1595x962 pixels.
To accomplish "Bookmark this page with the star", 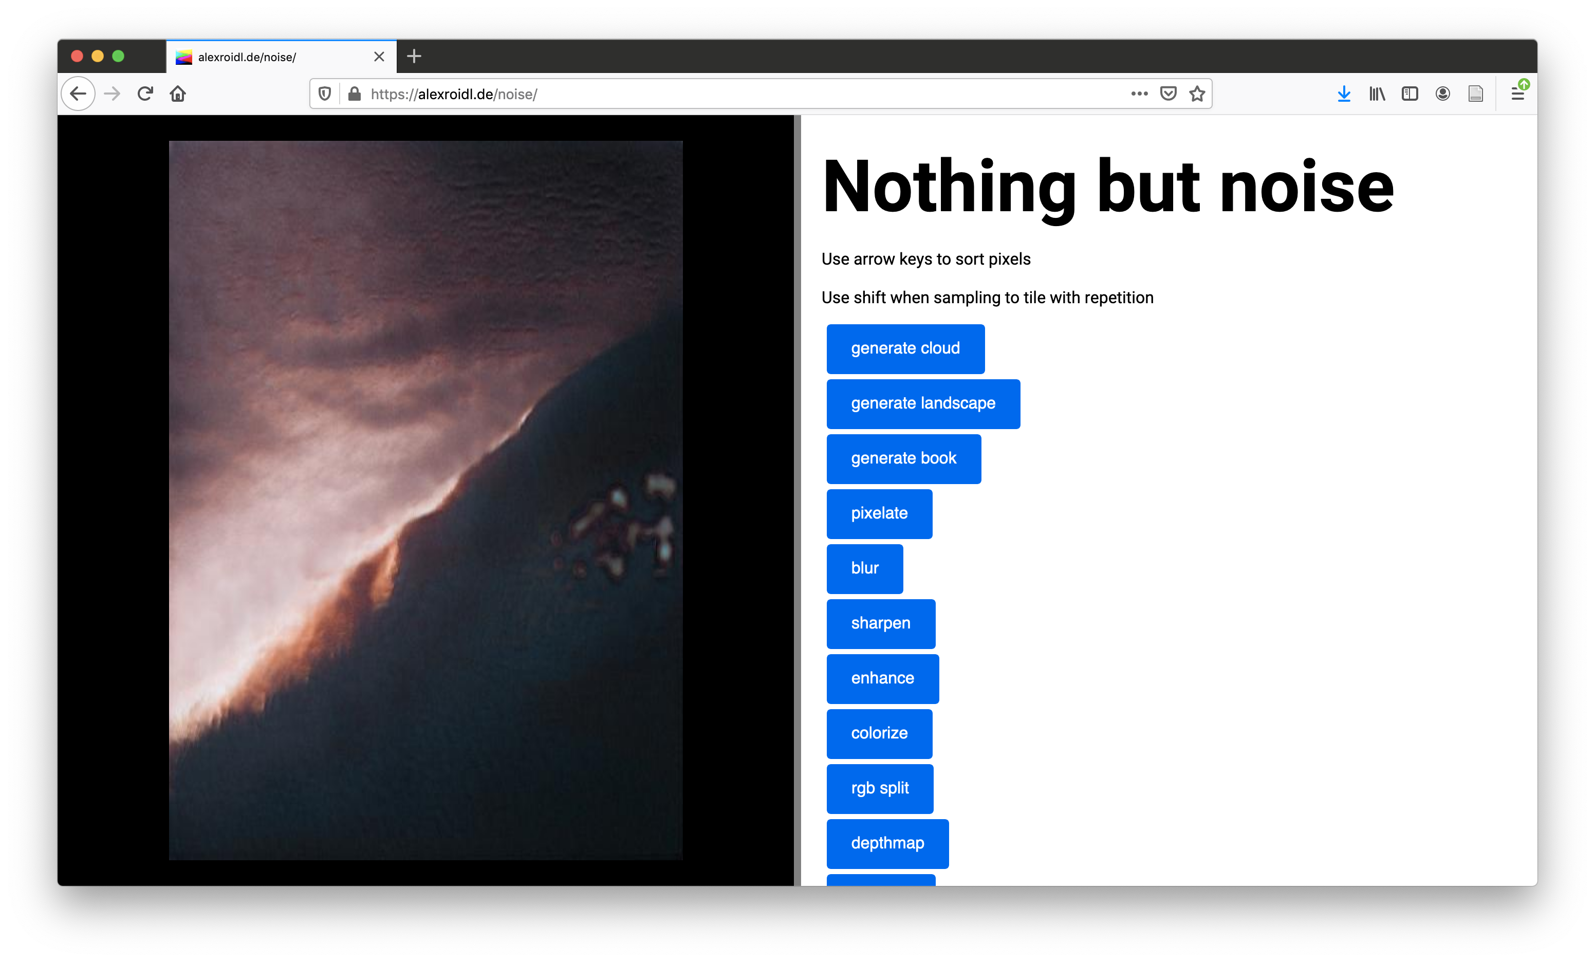I will coord(1197,94).
